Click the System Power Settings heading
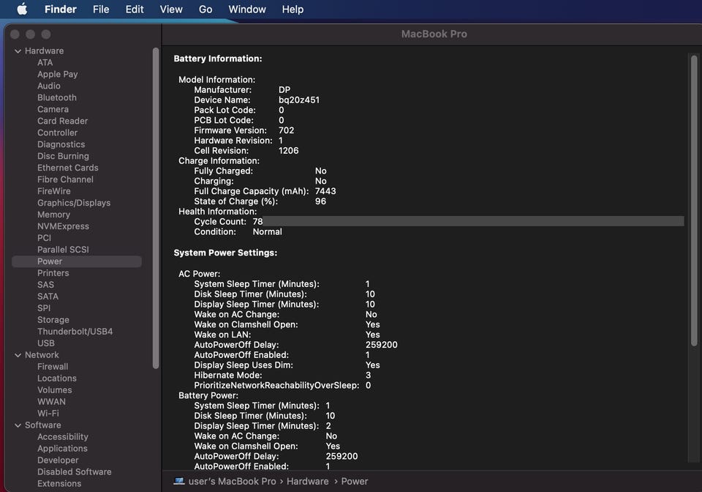Screen dimensions: 702x492 [x=225, y=253]
